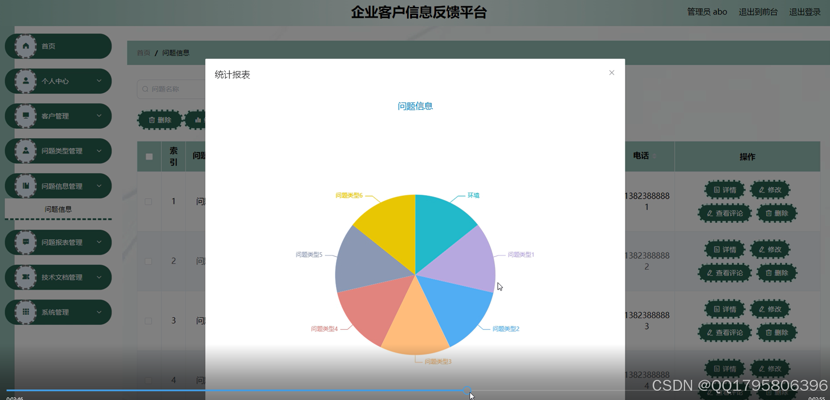
Task: Collapse the 问题信息管理 submenu
Action: [100, 186]
